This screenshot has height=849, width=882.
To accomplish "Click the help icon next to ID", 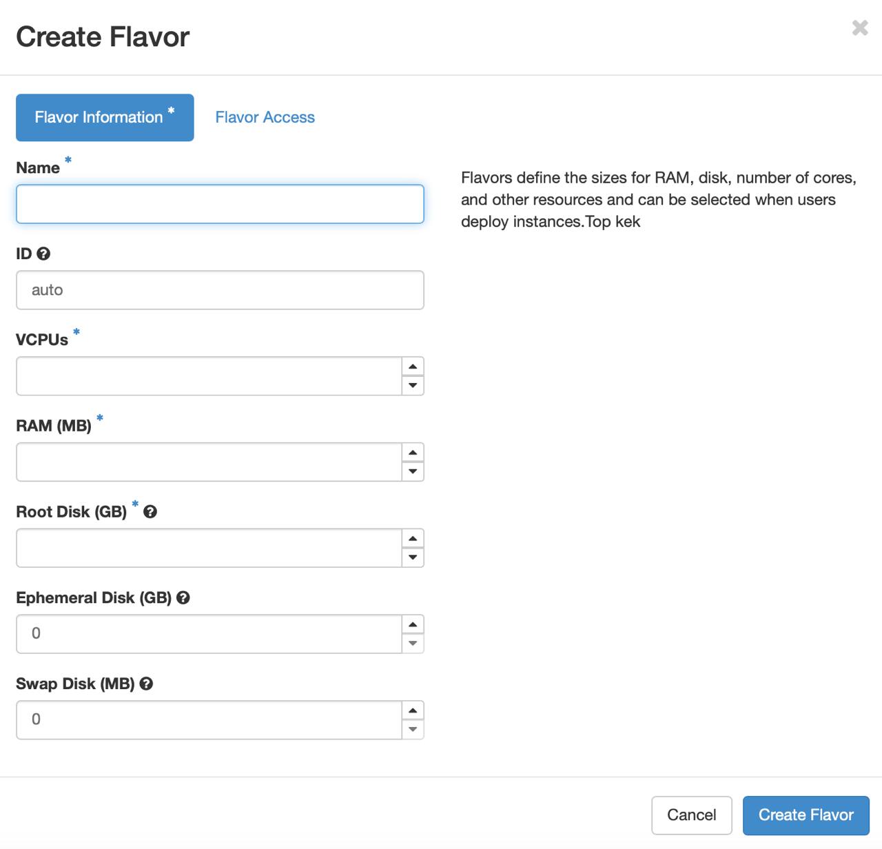I will coord(43,254).
